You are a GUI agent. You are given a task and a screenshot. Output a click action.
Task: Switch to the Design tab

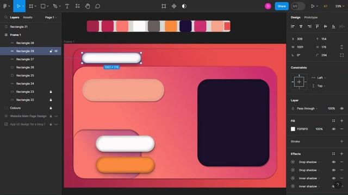[x=295, y=17]
